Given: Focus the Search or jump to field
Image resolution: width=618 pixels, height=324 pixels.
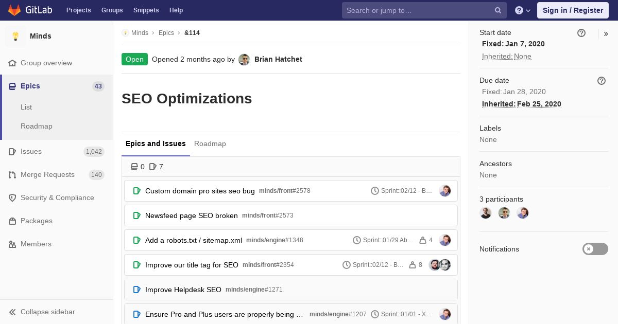Looking at the screenshot, I should tap(424, 10).
